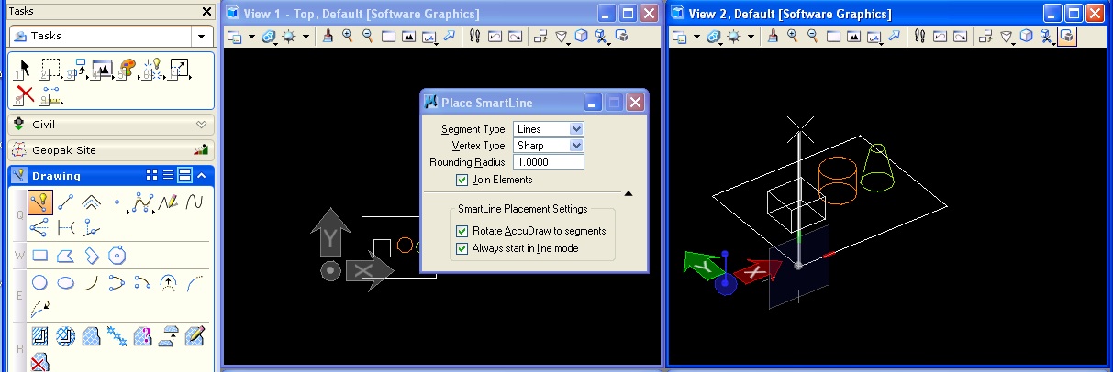Viewport: 1113px width, 372px height.
Task: Choose the Fence tool in the Tasks toolbox
Action: [50, 69]
